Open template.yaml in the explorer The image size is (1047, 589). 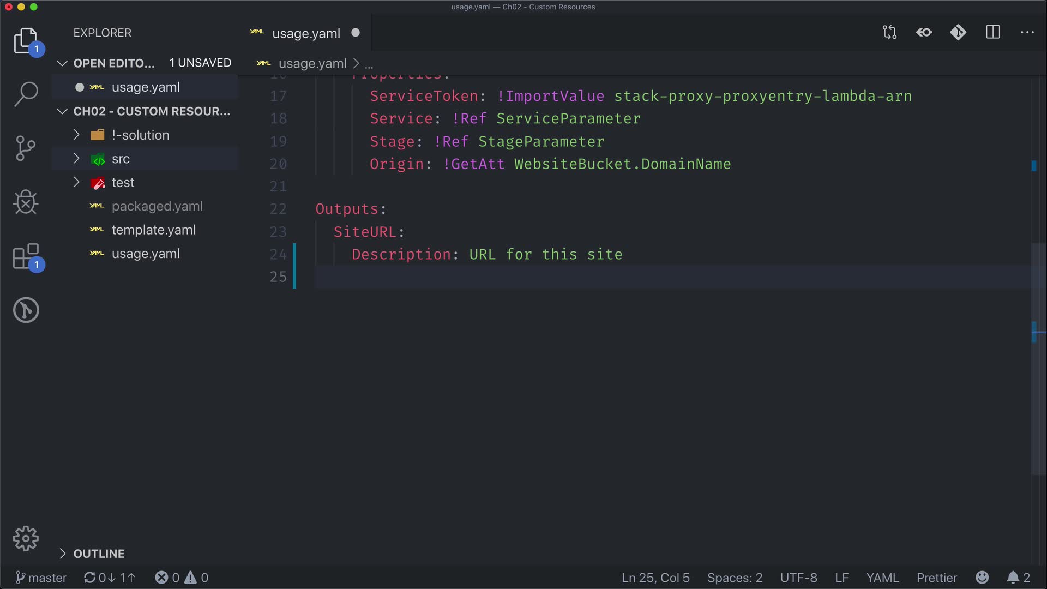point(153,230)
